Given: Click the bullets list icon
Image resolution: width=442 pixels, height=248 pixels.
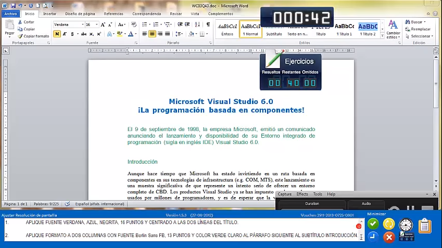Looking at the screenshot, I should click(x=145, y=25).
